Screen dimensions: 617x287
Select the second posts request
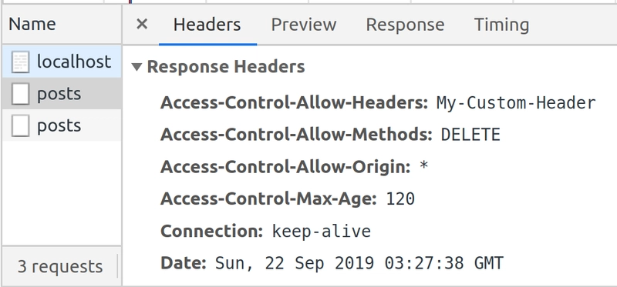[62, 125]
